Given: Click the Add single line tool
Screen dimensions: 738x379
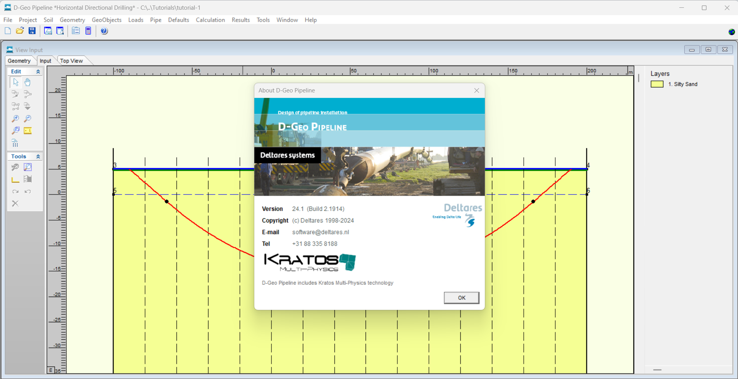Looking at the screenshot, I should click(28, 94).
